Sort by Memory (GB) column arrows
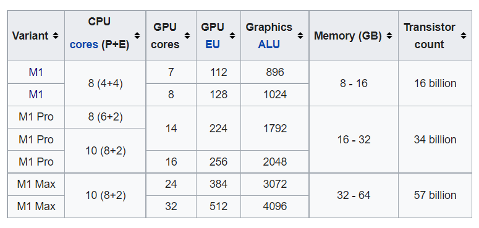479x228 pixels. (x=389, y=36)
